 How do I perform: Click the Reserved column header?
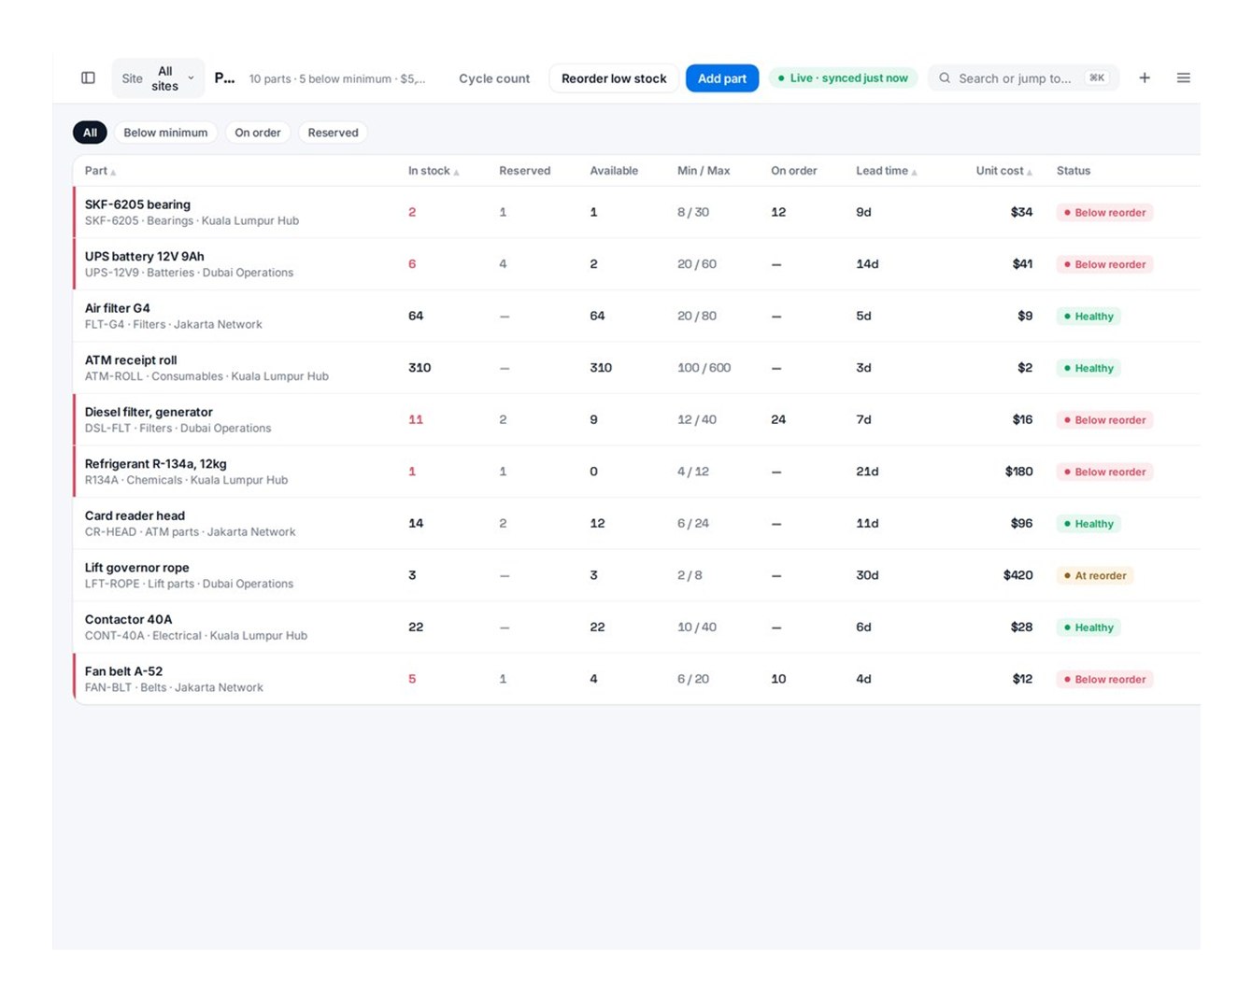(x=524, y=171)
